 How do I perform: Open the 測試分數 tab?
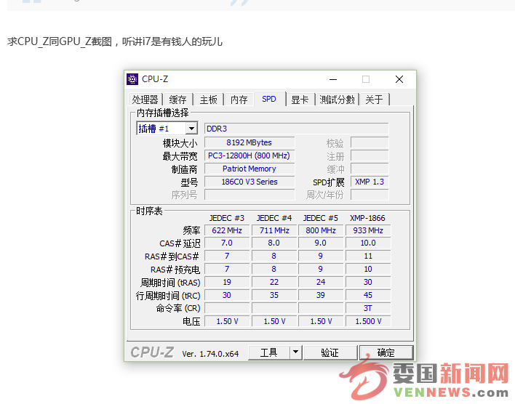click(338, 100)
